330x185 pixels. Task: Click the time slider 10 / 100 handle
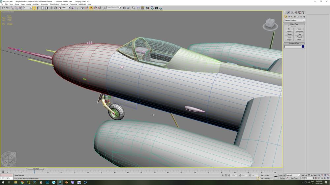[x=36, y=169]
